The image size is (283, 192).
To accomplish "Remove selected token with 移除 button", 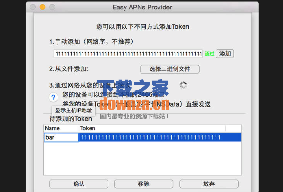I will pyautogui.click(x=143, y=184).
